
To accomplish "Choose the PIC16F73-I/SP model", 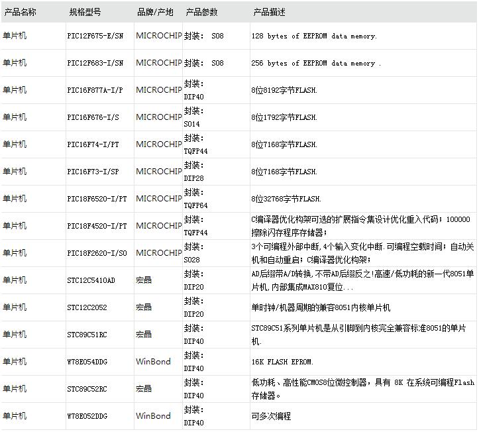I will 93,172.
